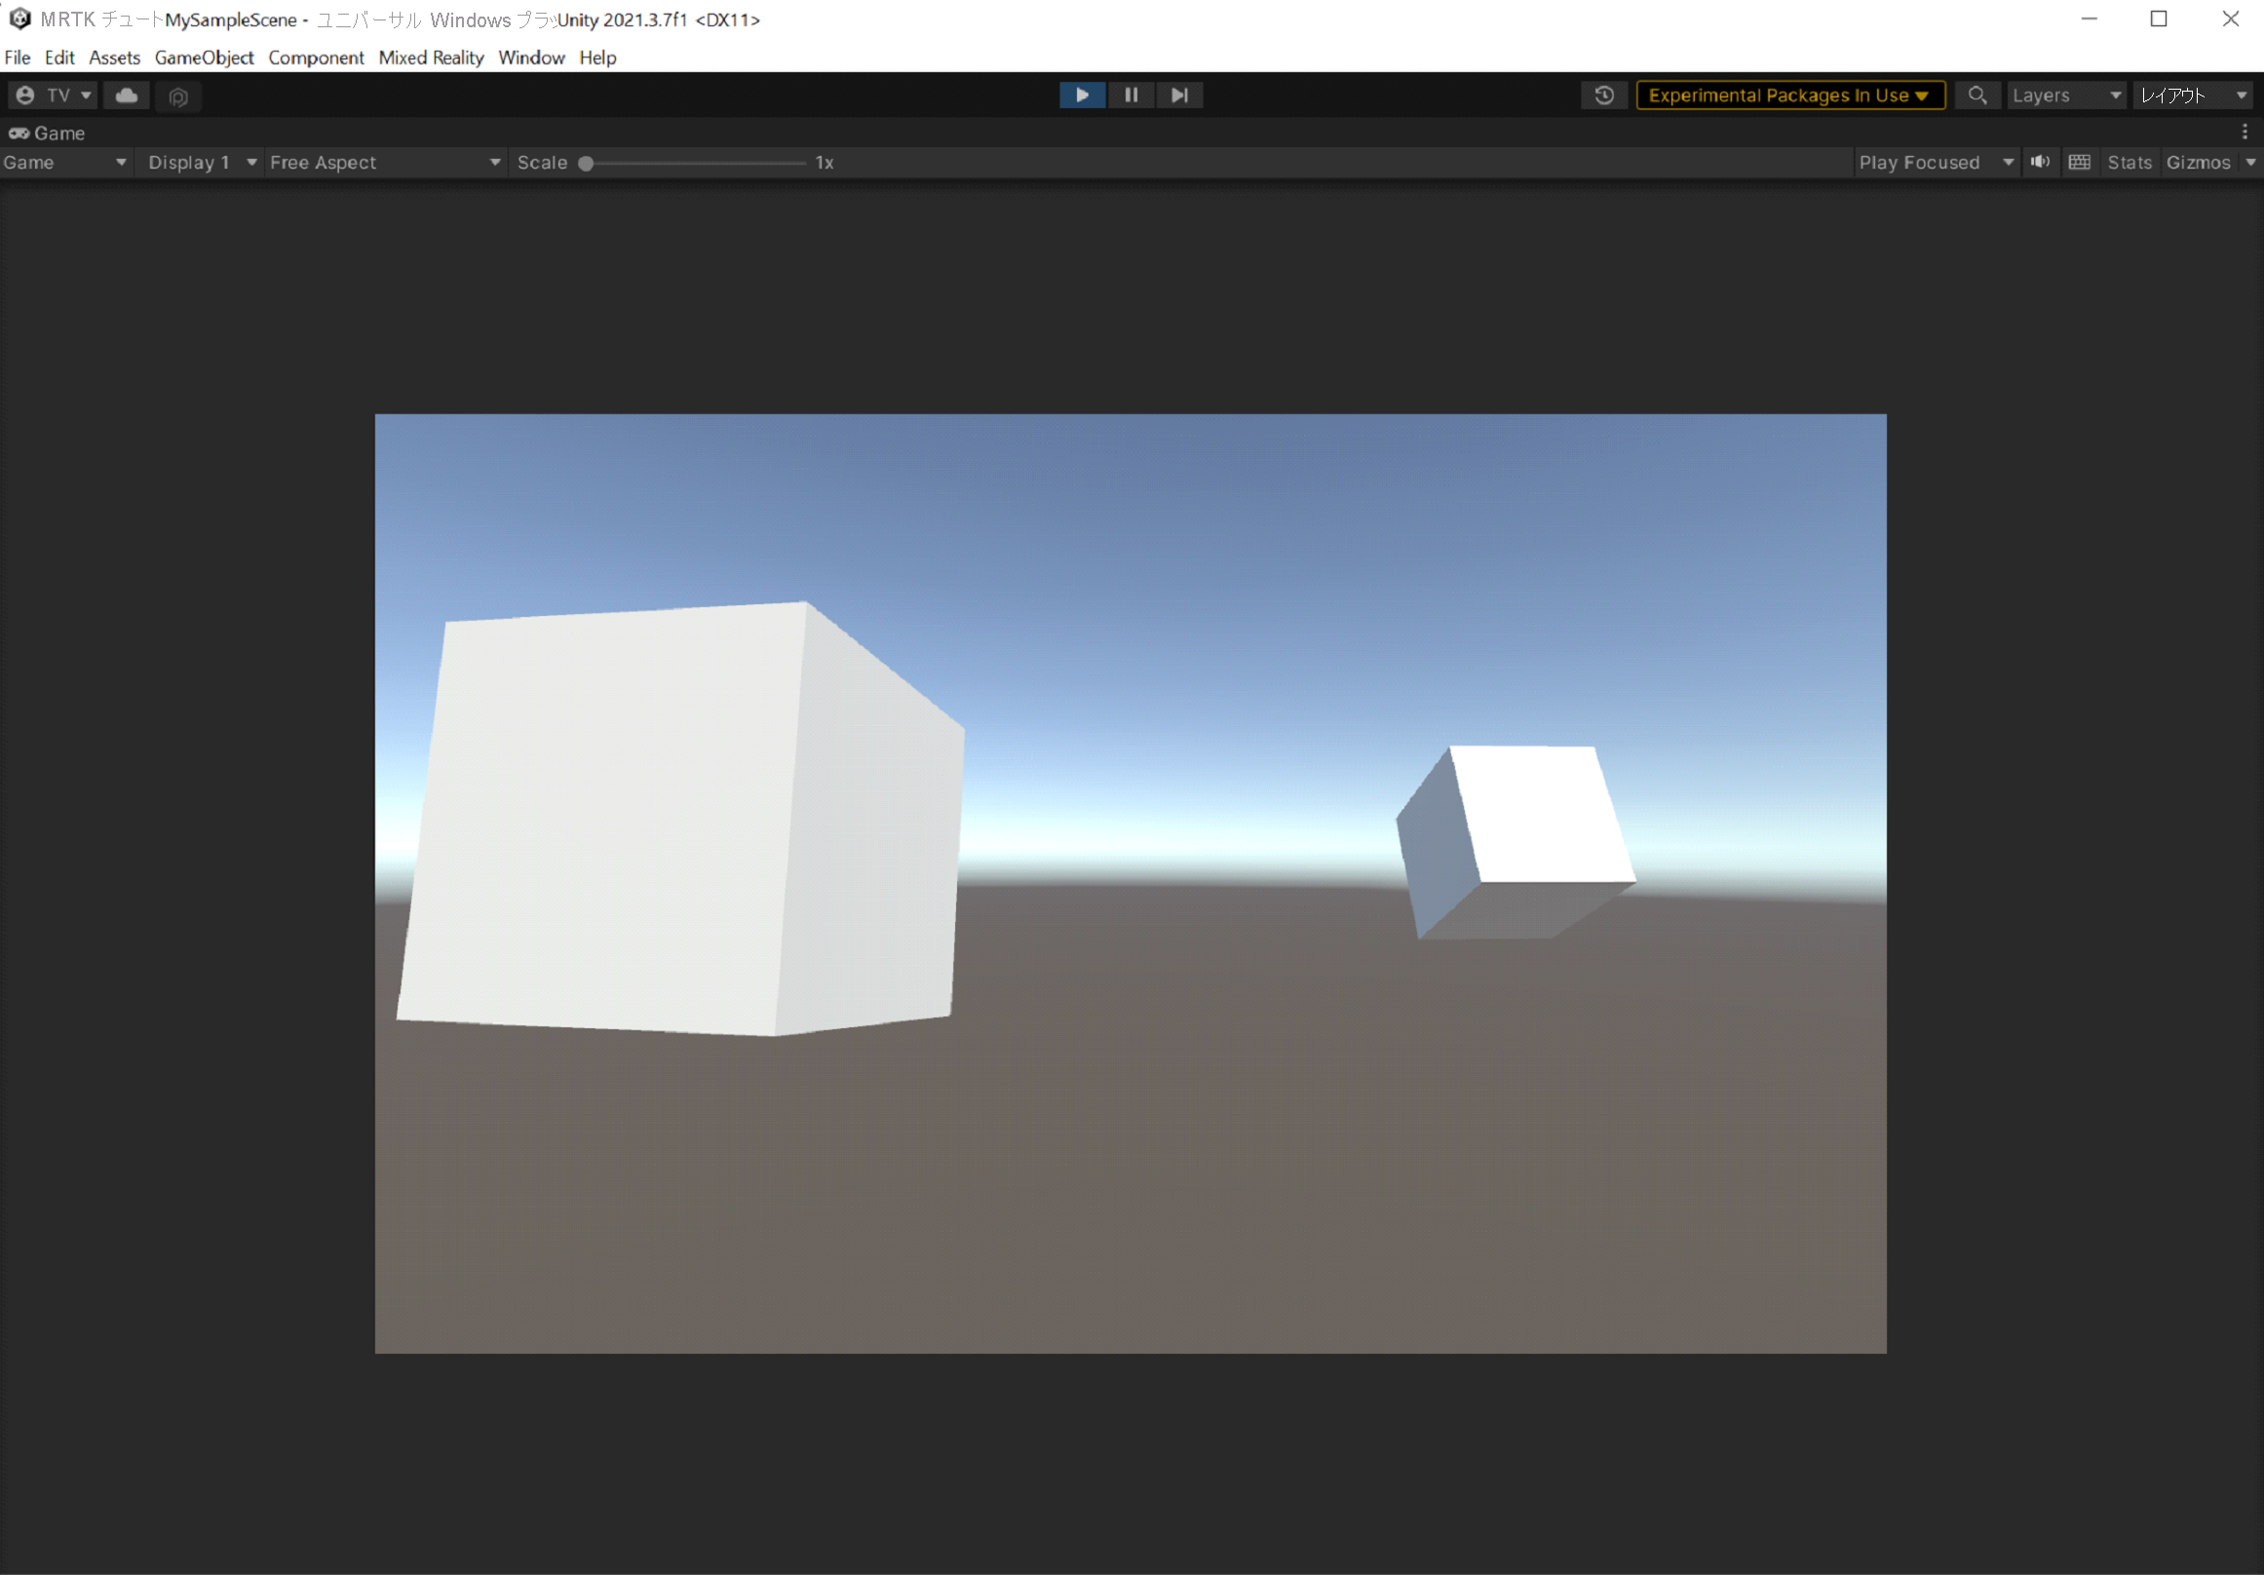Open the GameObject menu
The height and width of the screenshot is (1575, 2264).
coord(205,57)
